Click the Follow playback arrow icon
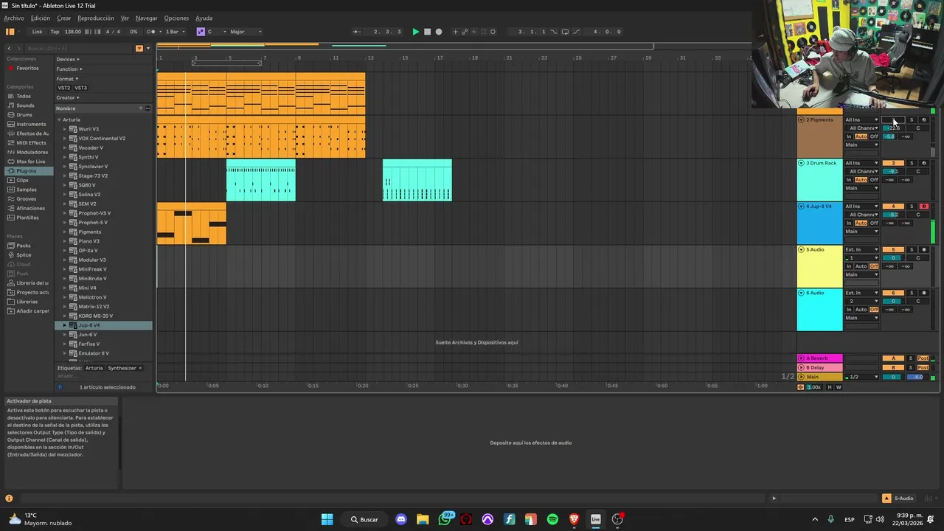Image resolution: width=944 pixels, height=531 pixels. click(x=357, y=32)
